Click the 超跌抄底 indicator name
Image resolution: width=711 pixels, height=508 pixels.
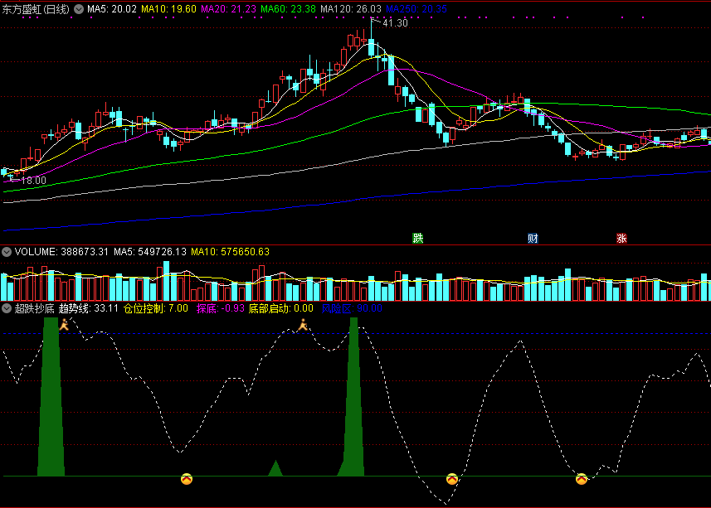pos(35,309)
